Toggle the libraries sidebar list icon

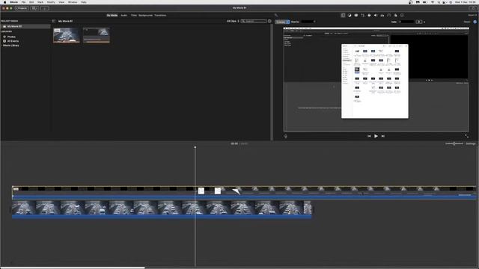tap(54, 21)
